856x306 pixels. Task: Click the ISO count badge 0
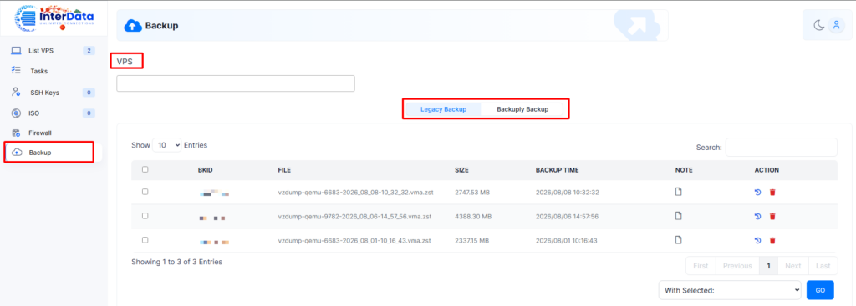click(x=89, y=113)
